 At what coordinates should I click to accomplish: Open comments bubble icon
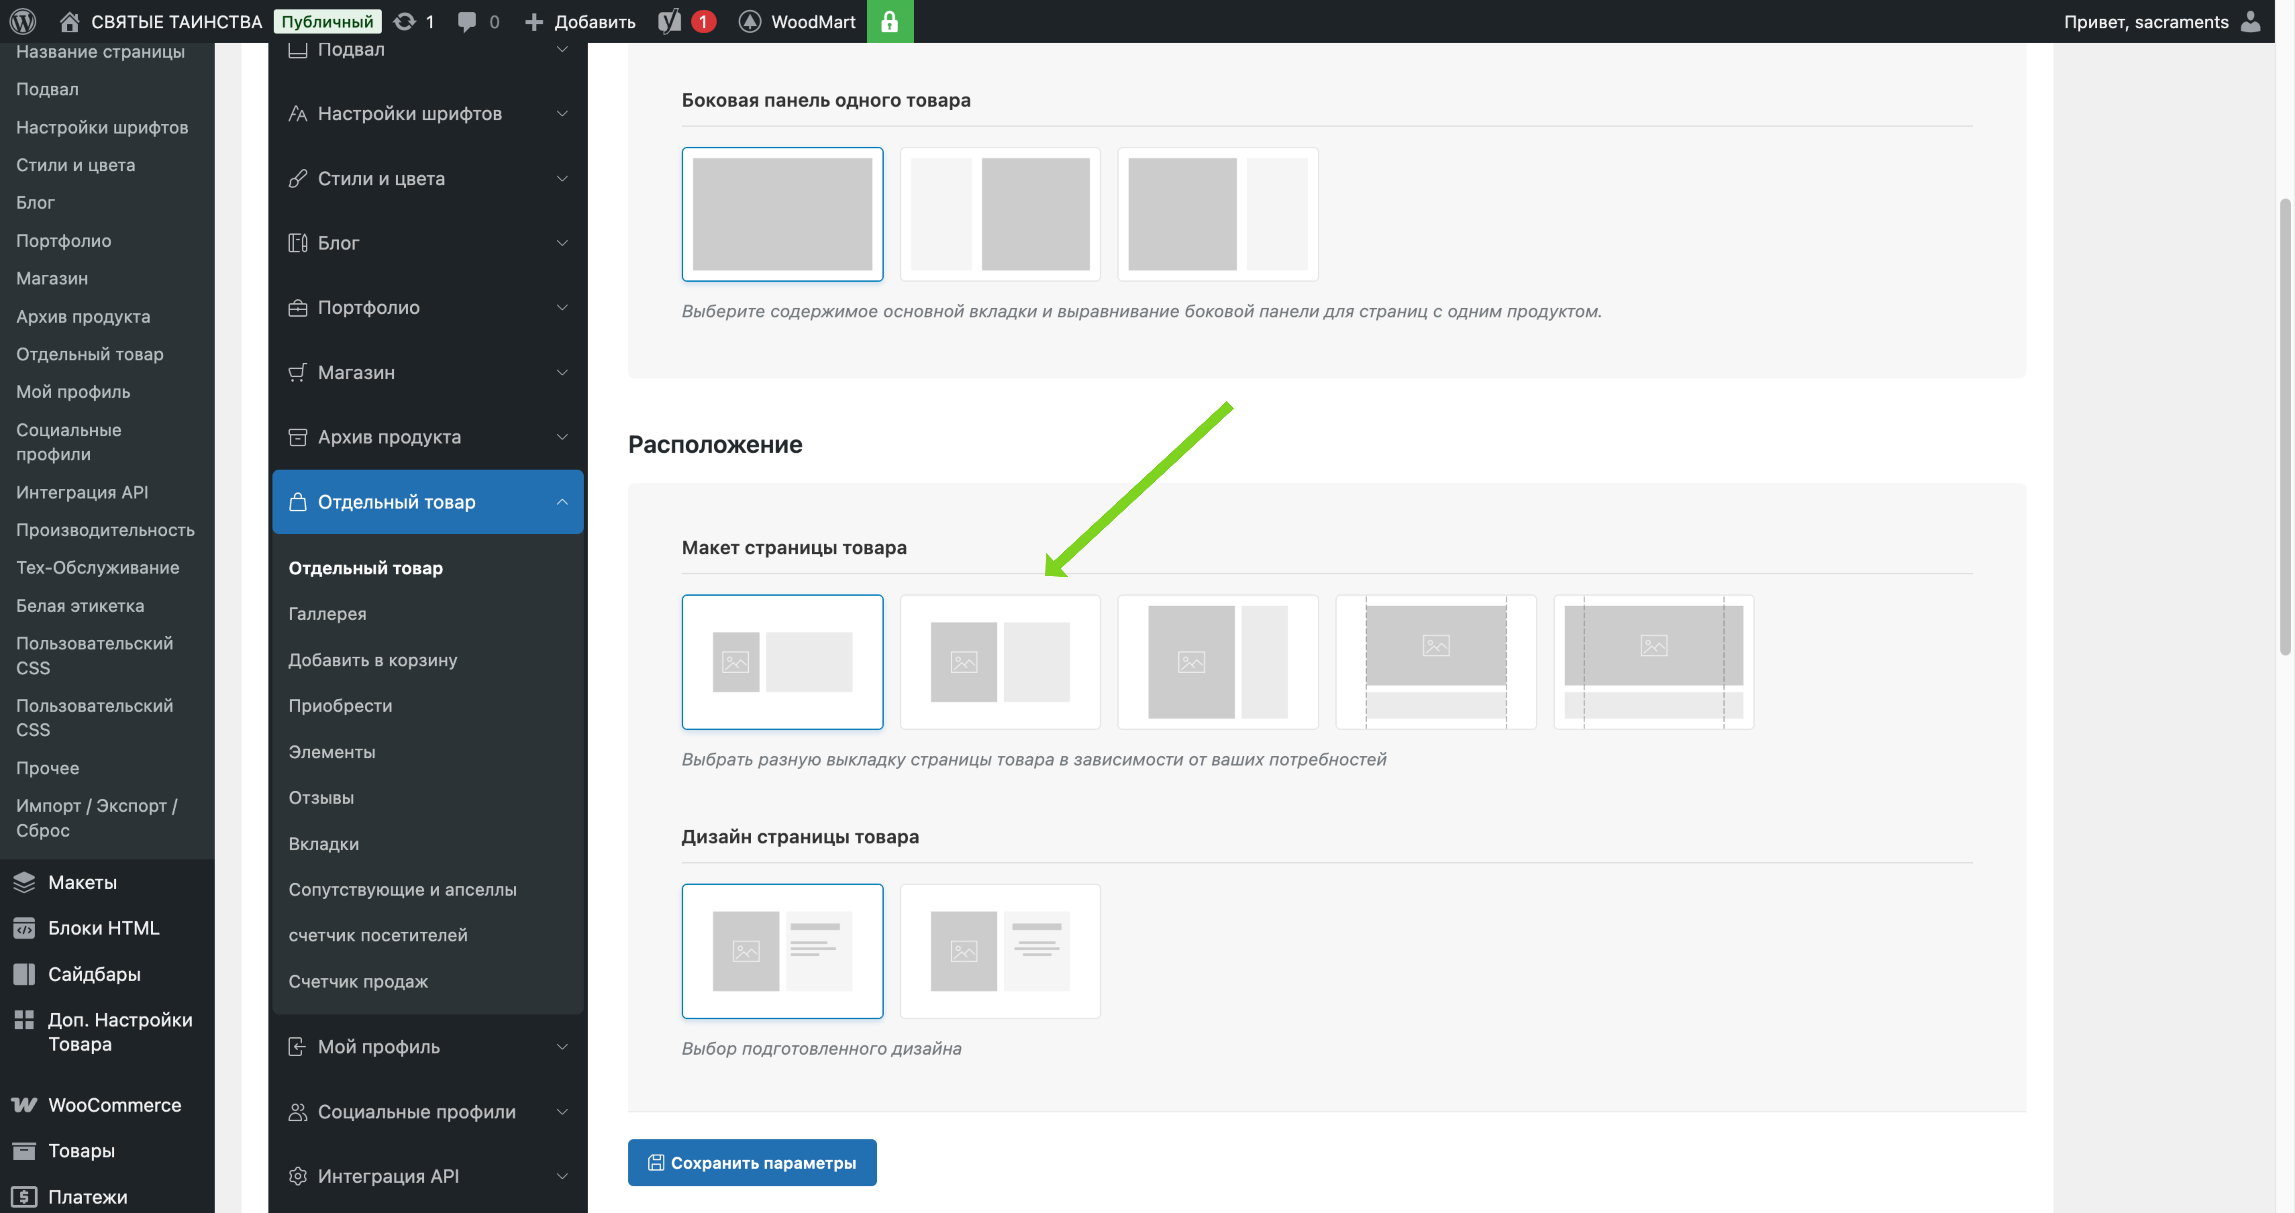coord(467,21)
